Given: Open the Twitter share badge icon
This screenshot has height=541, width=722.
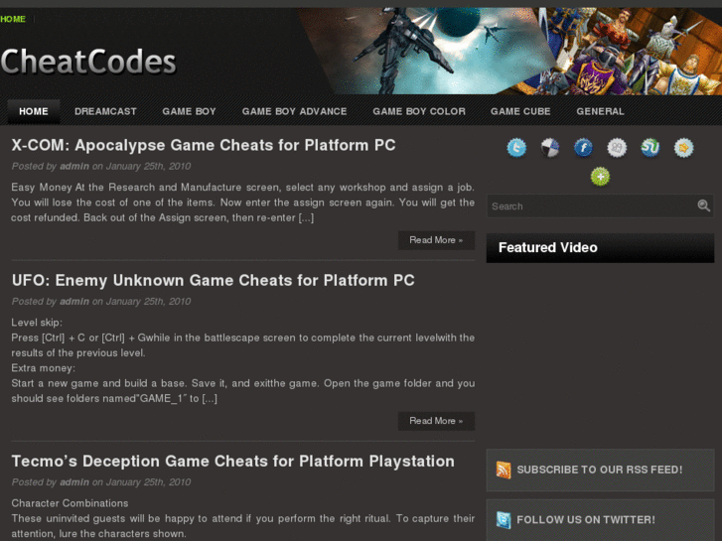Looking at the screenshot, I should 516,148.
